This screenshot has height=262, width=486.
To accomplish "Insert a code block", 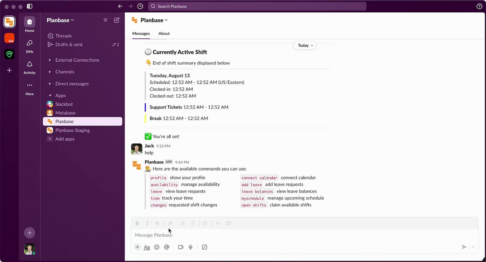I will pyautogui.click(x=228, y=223).
